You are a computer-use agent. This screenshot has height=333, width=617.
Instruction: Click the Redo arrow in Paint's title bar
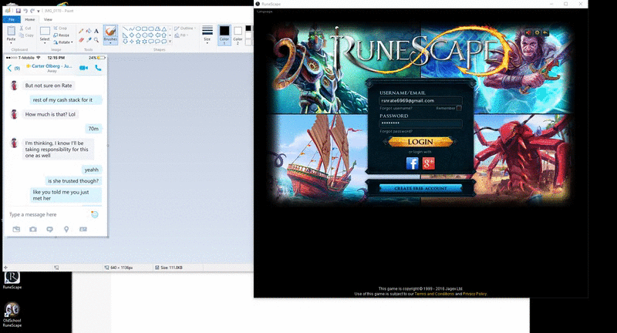click(32, 11)
